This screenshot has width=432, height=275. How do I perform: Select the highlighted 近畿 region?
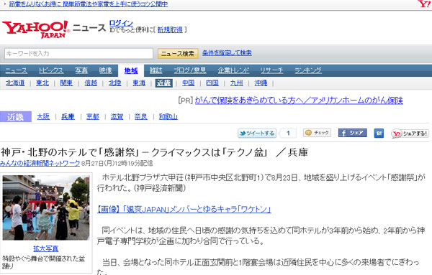tap(164, 83)
